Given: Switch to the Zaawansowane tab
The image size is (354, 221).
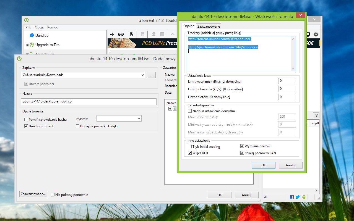Looking at the screenshot, I should 209,27.
